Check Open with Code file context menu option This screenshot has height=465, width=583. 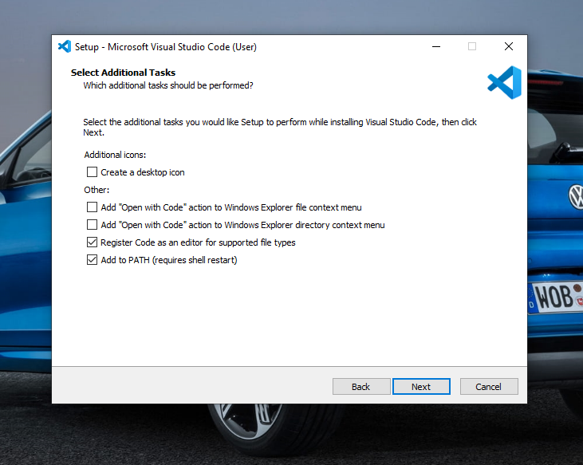[93, 207]
